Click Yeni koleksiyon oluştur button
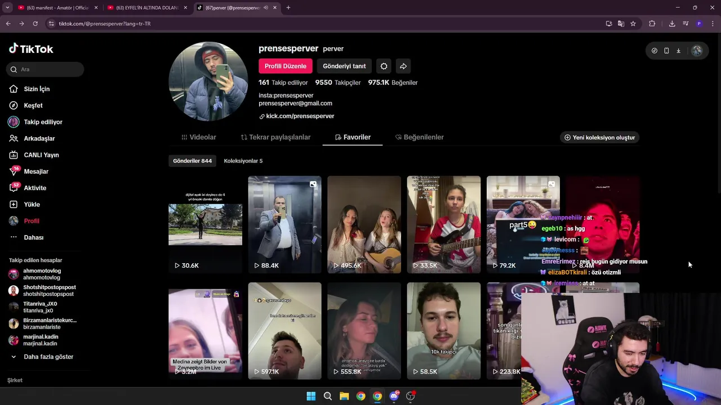 pyautogui.click(x=599, y=137)
